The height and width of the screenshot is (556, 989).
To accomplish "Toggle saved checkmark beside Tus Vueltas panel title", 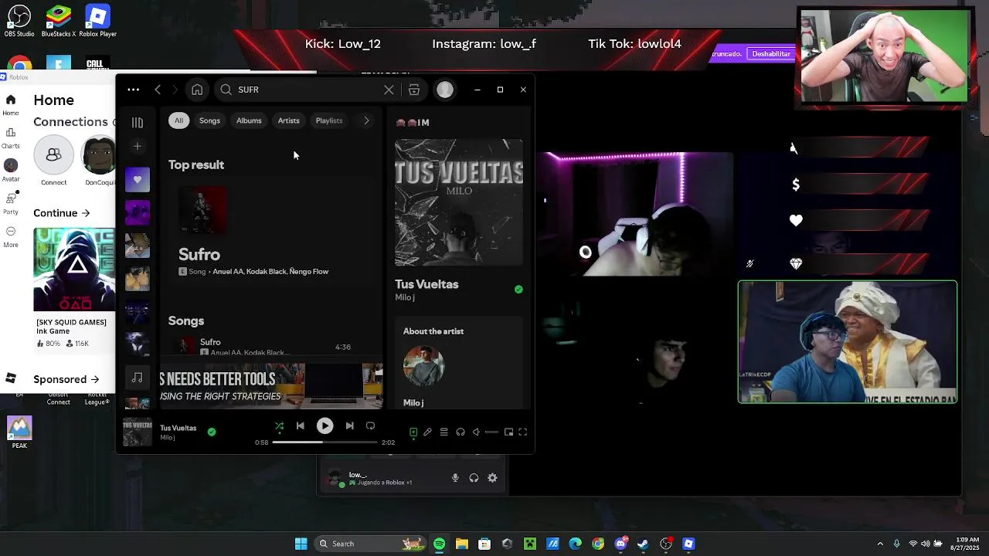I will 518,290.
